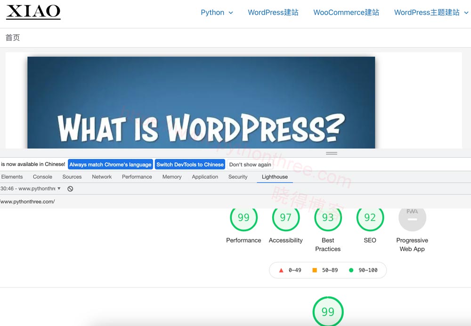Click the Accessibility 97 score gauge
The image size is (471, 326).
coord(285,217)
